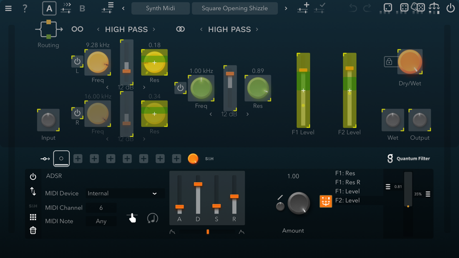Click the orange circle modulator button
Screen dimensions: 459x258
click(x=193, y=158)
